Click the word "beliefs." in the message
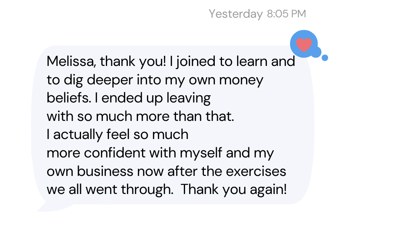Viewport: 407px width, 226px height. [x=68, y=98]
